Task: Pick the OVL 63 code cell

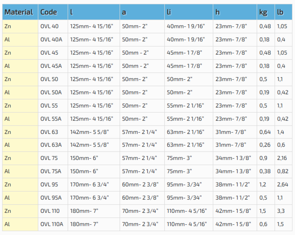Action: [x=49, y=132]
